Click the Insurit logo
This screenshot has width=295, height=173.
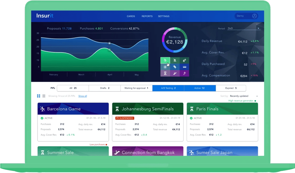pos(45,16)
